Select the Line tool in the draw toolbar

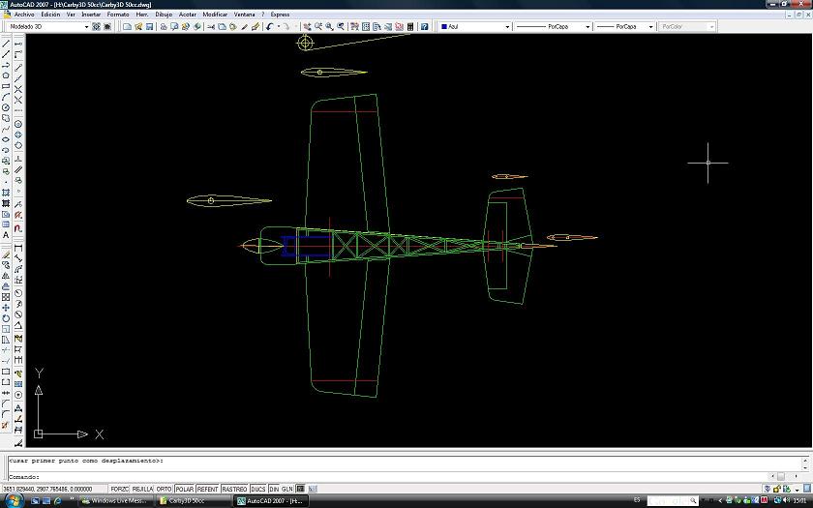pyautogui.click(x=7, y=44)
